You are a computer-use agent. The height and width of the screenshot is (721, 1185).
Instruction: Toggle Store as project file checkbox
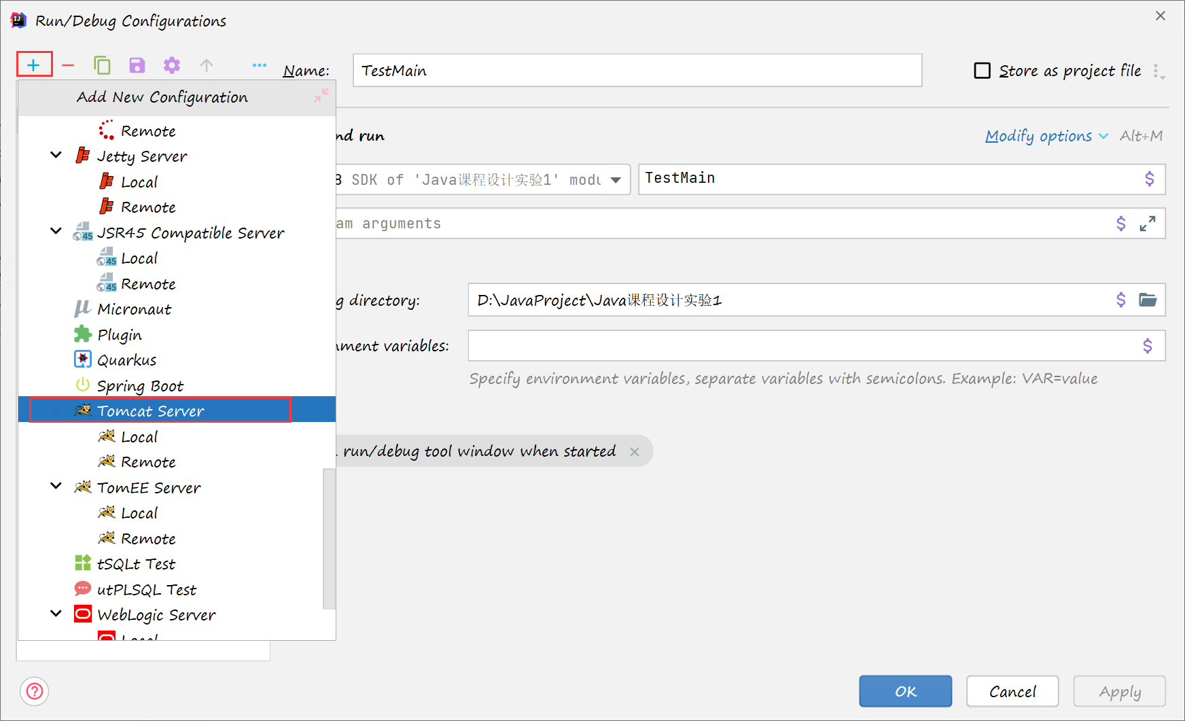[x=983, y=71]
